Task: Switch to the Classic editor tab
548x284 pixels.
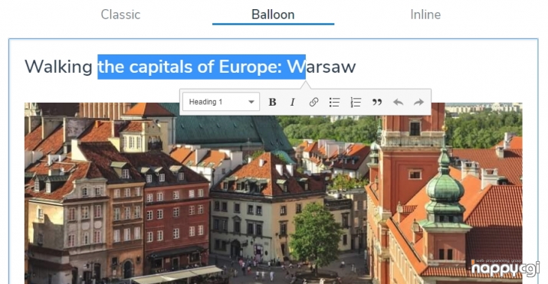Action: pos(120,15)
